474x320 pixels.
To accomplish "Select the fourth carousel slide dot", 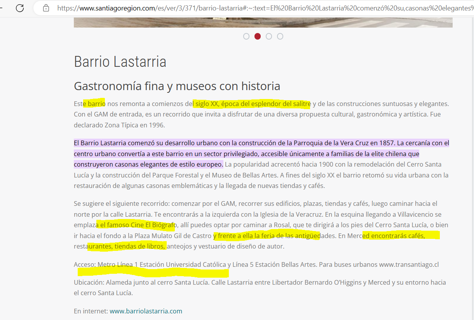I will point(280,37).
